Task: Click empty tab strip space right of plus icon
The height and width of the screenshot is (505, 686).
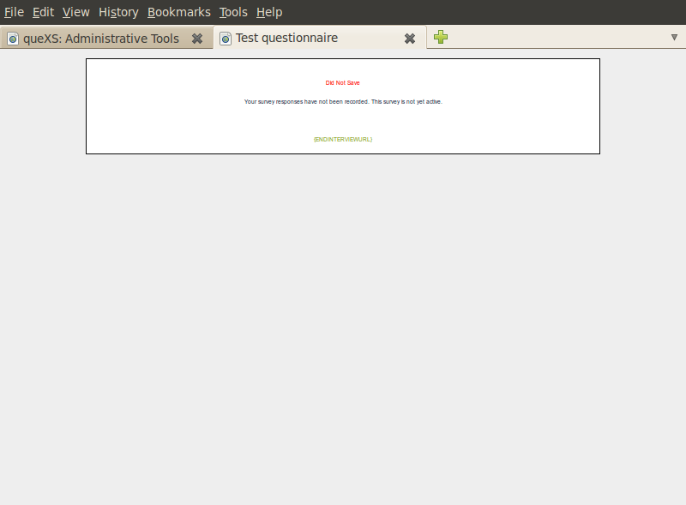Action: point(557,38)
